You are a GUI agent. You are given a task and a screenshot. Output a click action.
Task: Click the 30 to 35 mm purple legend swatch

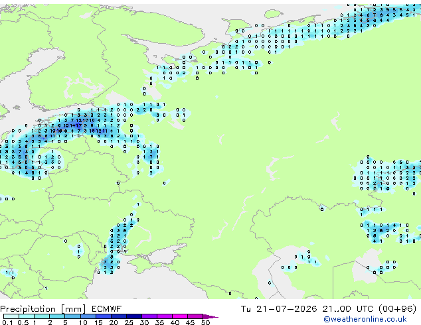pos(149,316)
